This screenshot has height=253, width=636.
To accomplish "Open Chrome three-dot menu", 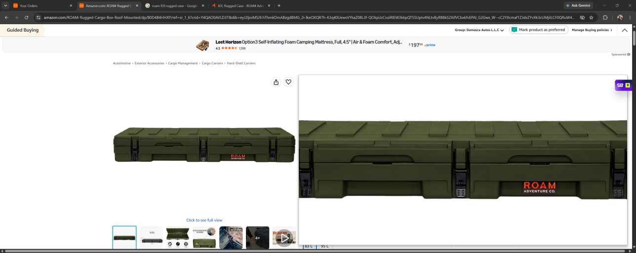I will pyautogui.click(x=630, y=17).
